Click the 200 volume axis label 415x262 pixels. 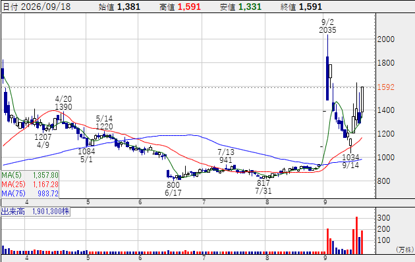tap(384, 229)
